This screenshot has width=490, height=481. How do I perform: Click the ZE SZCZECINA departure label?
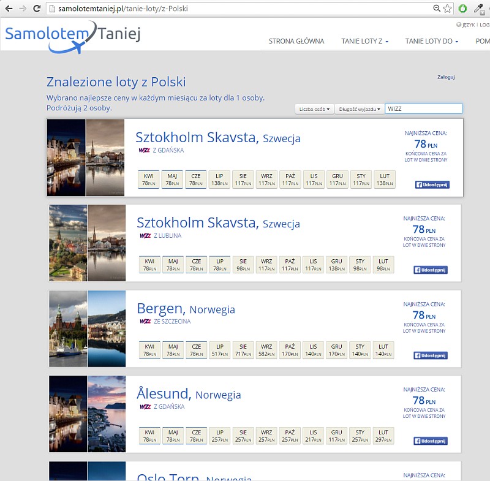pos(172,321)
